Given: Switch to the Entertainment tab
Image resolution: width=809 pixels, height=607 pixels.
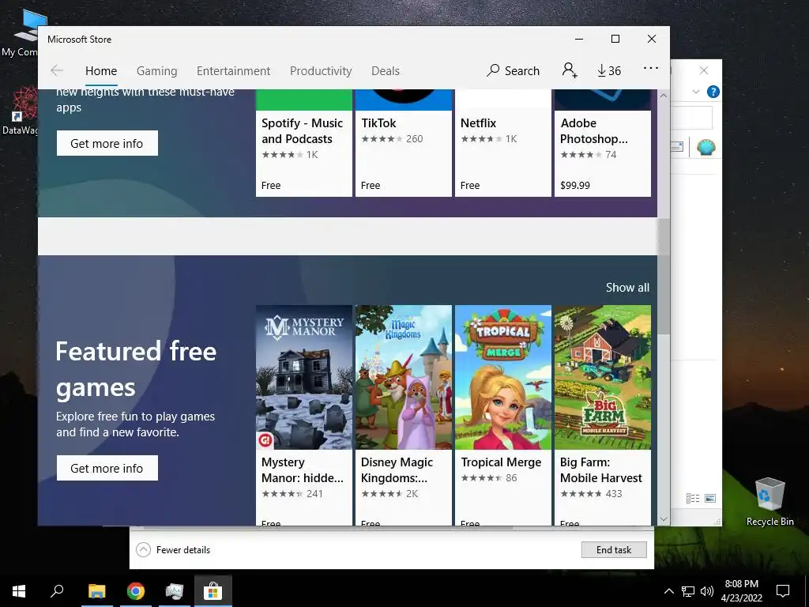Looking at the screenshot, I should click(233, 70).
